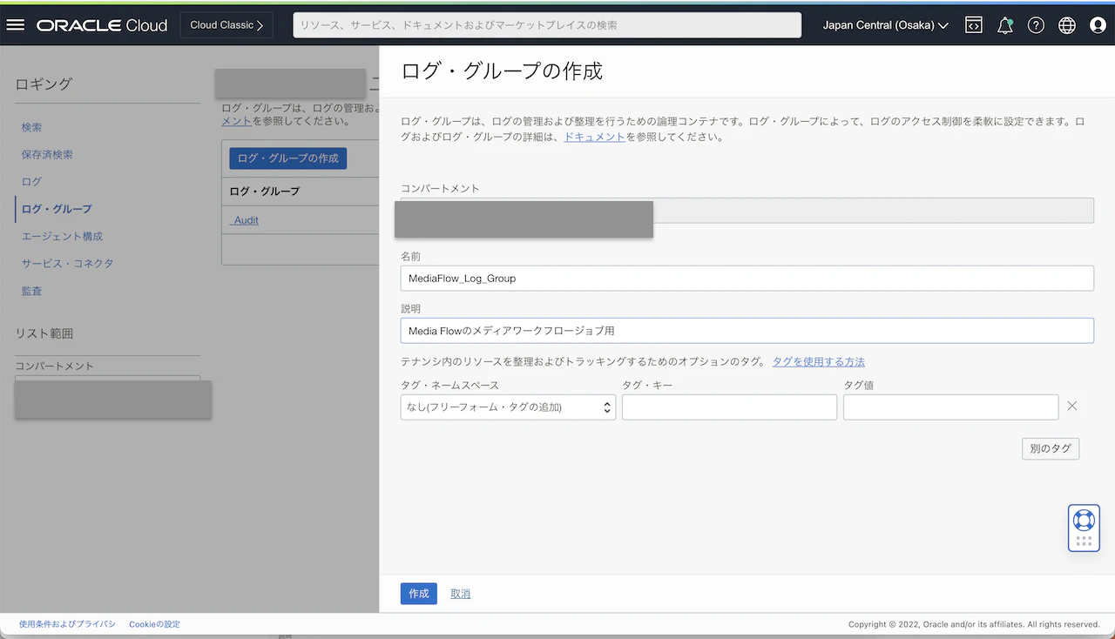Click the Oracle Cloud logo

click(x=102, y=25)
